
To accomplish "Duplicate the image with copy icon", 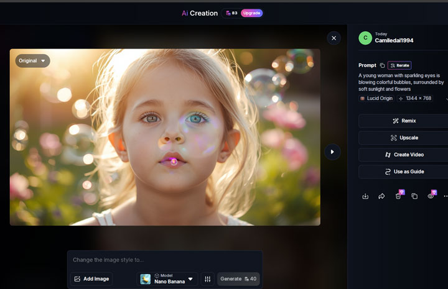I will tap(414, 196).
